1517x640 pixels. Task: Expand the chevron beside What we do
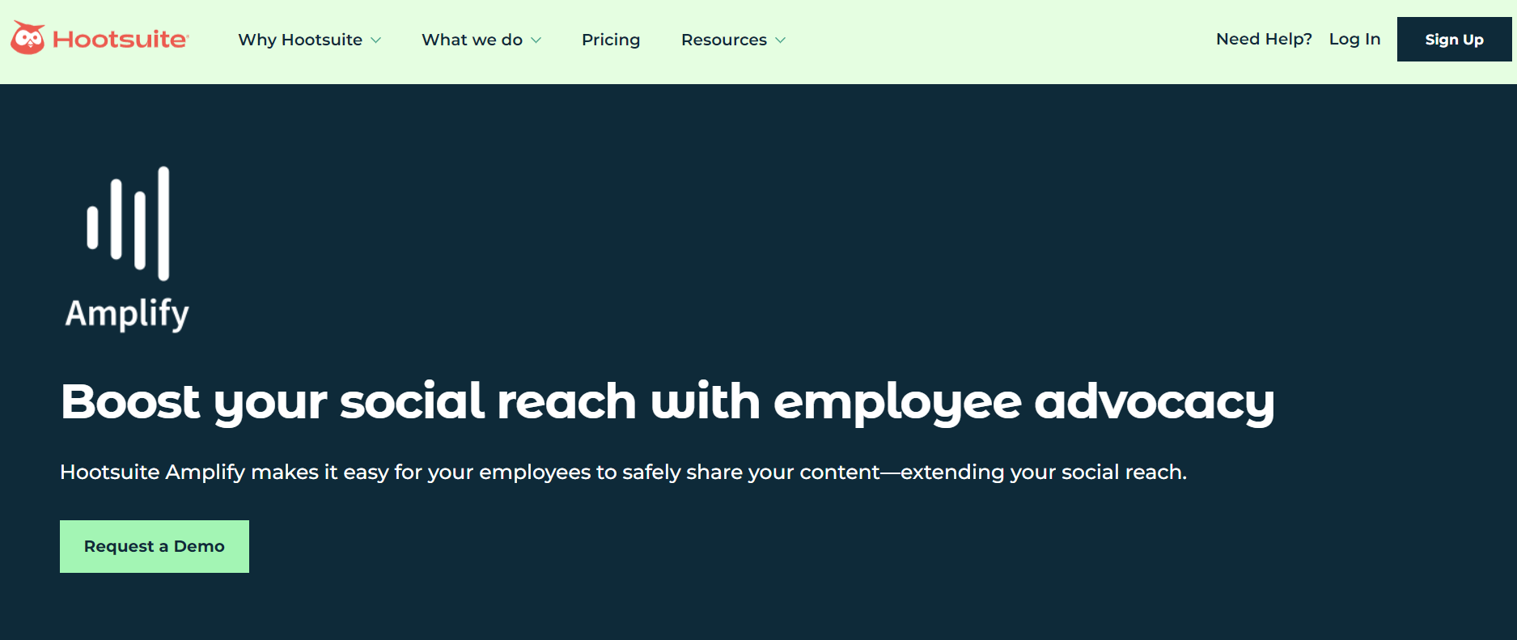tap(536, 40)
